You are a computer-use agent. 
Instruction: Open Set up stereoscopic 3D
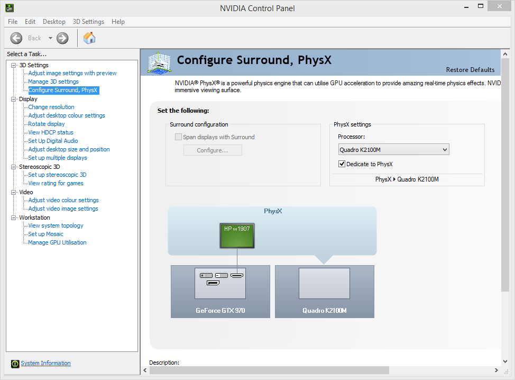pyautogui.click(x=57, y=175)
